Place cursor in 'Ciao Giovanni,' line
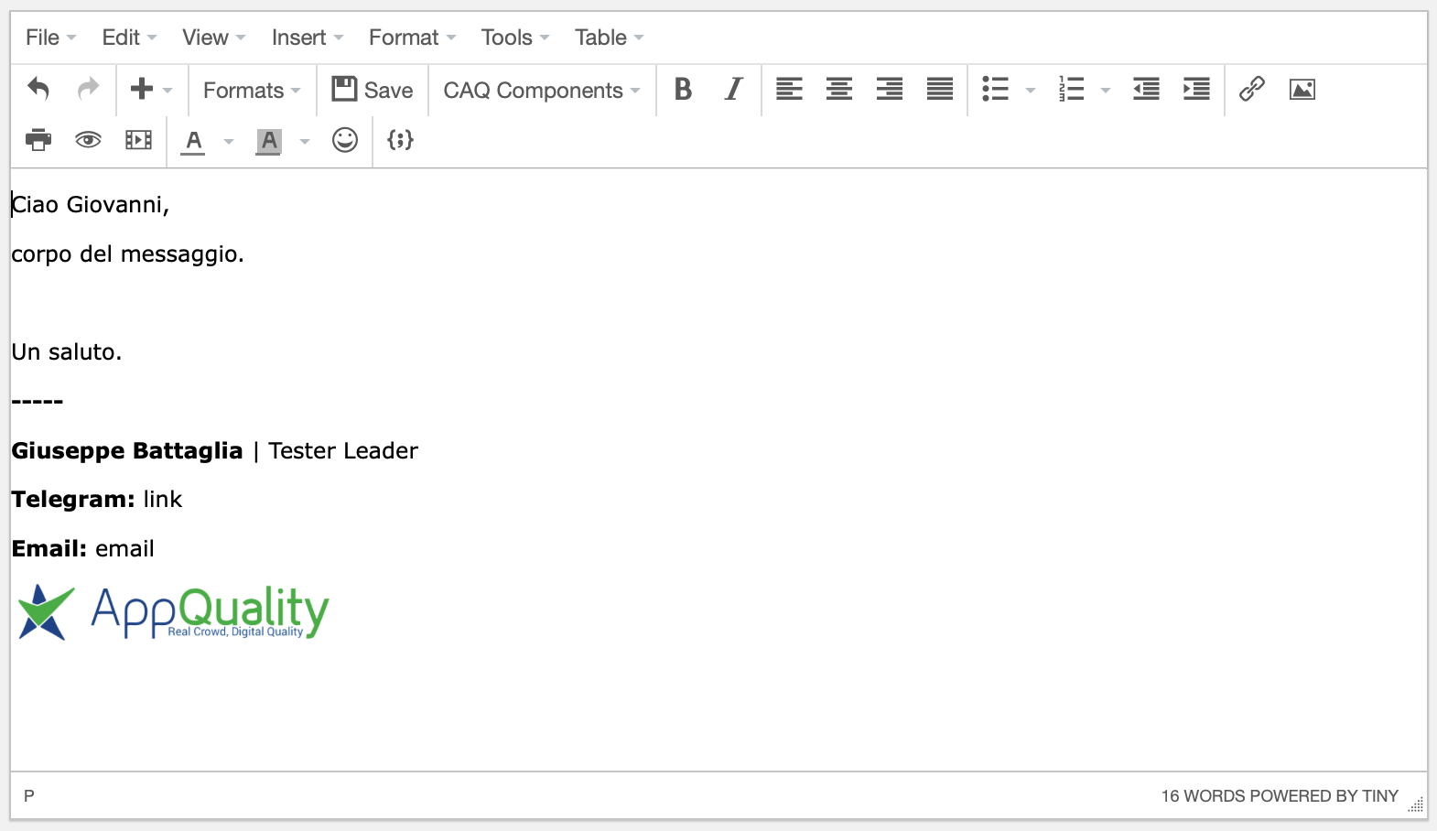This screenshot has width=1437, height=831. click(x=91, y=204)
